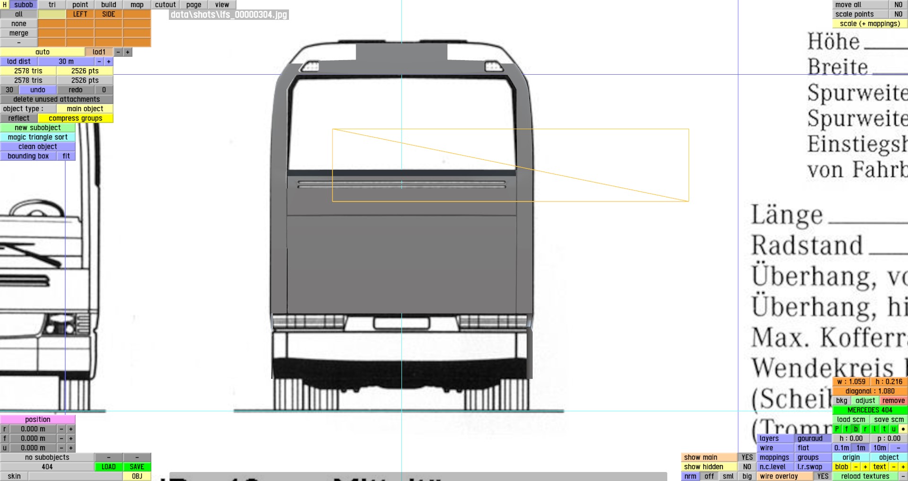Select big size option

tap(747, 476)
